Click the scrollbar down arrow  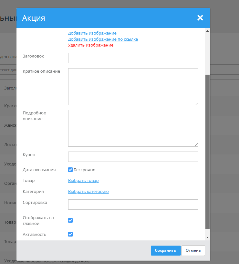[207, 238]
